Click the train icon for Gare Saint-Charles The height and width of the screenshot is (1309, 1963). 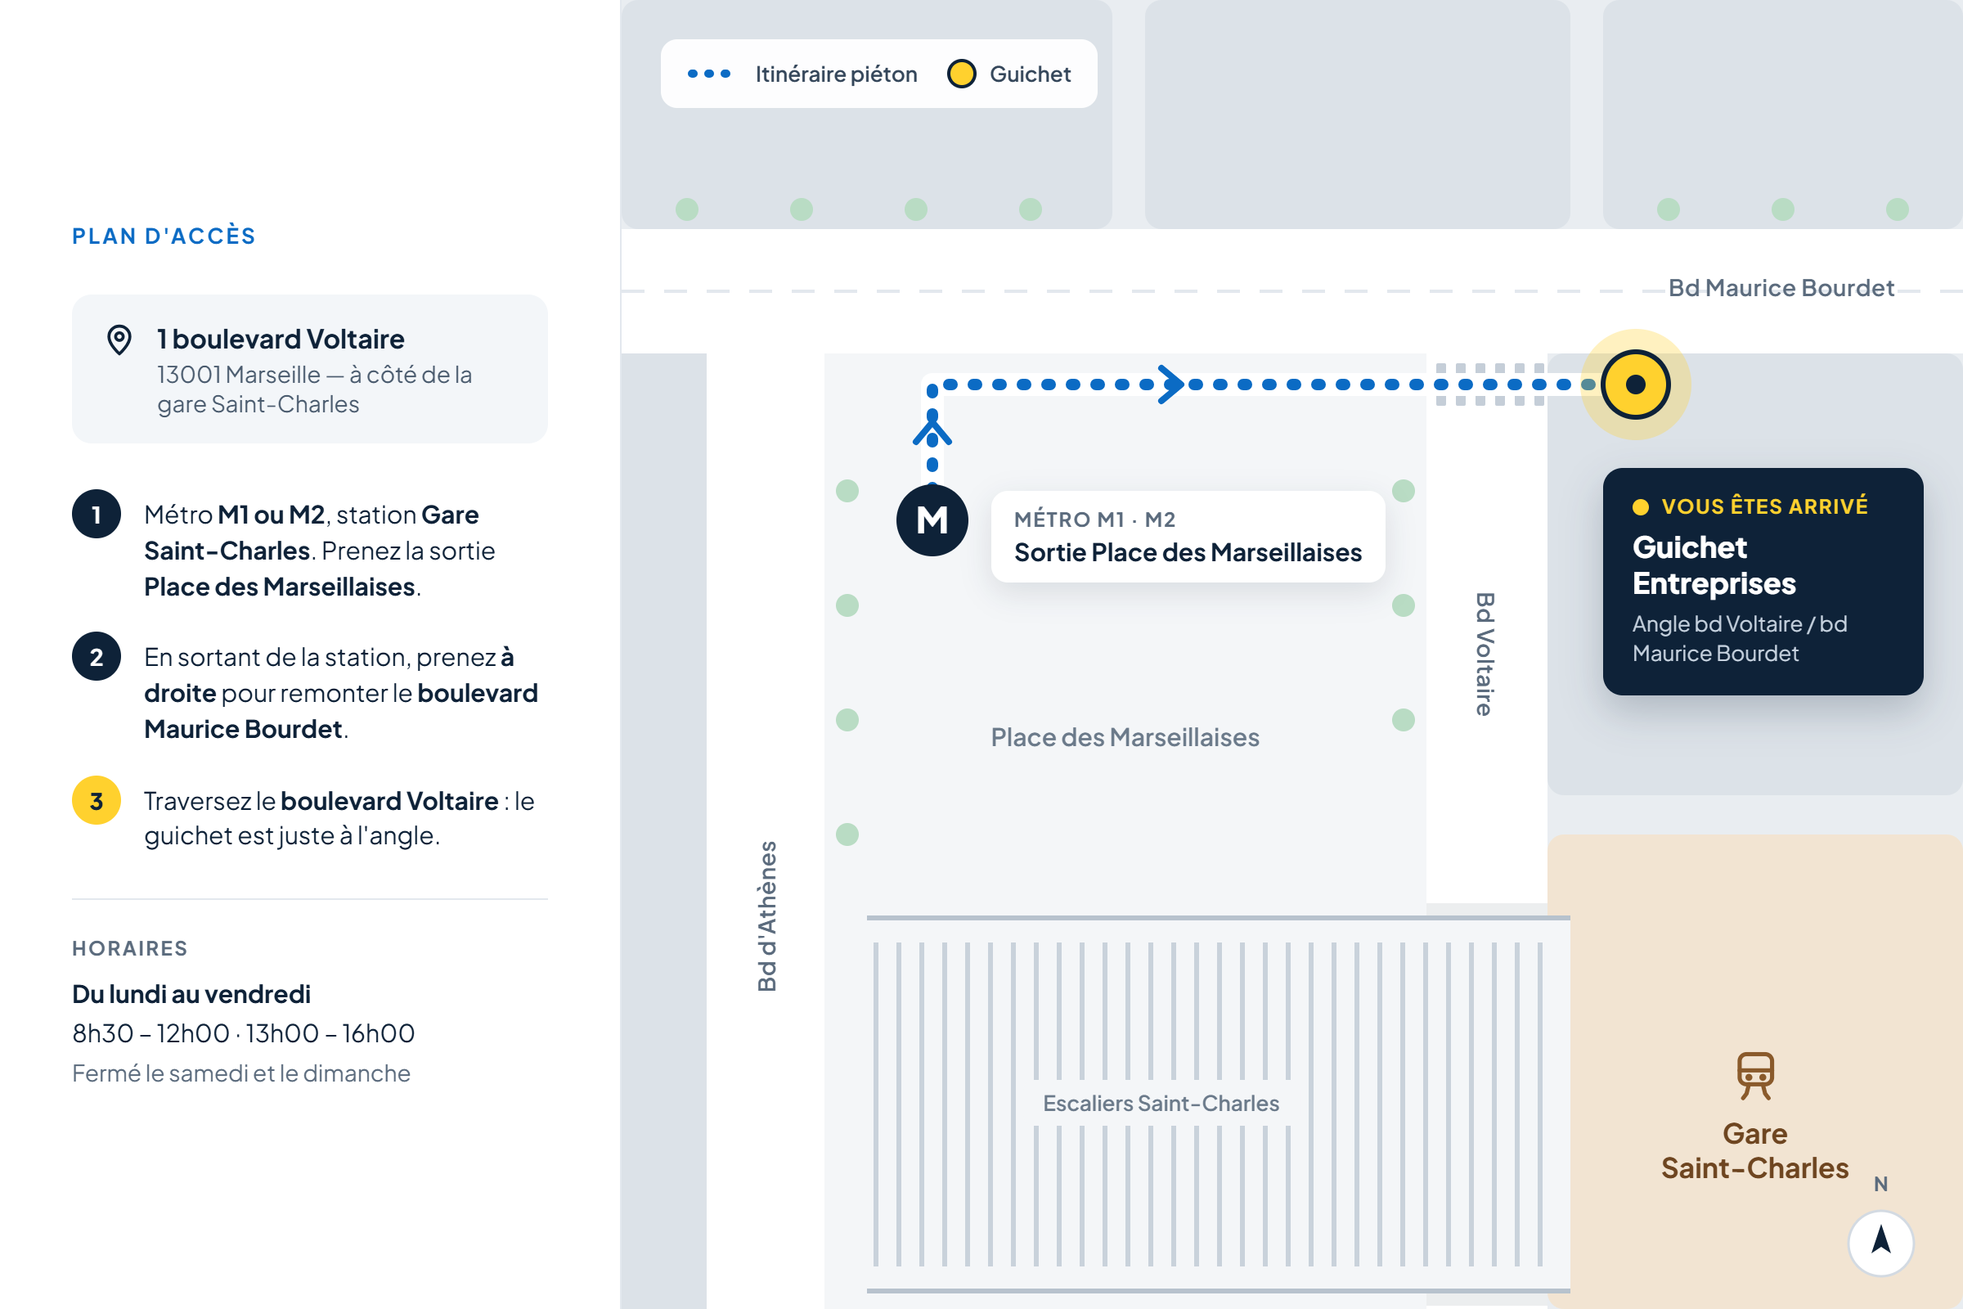coord(1755,1075)
